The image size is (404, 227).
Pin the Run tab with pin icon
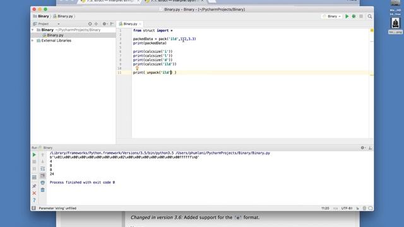pyautogui.click(x=34, y=186)
